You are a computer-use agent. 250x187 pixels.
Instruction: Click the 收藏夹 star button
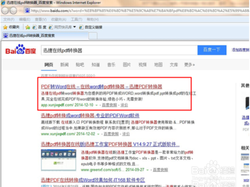[11, 27]
